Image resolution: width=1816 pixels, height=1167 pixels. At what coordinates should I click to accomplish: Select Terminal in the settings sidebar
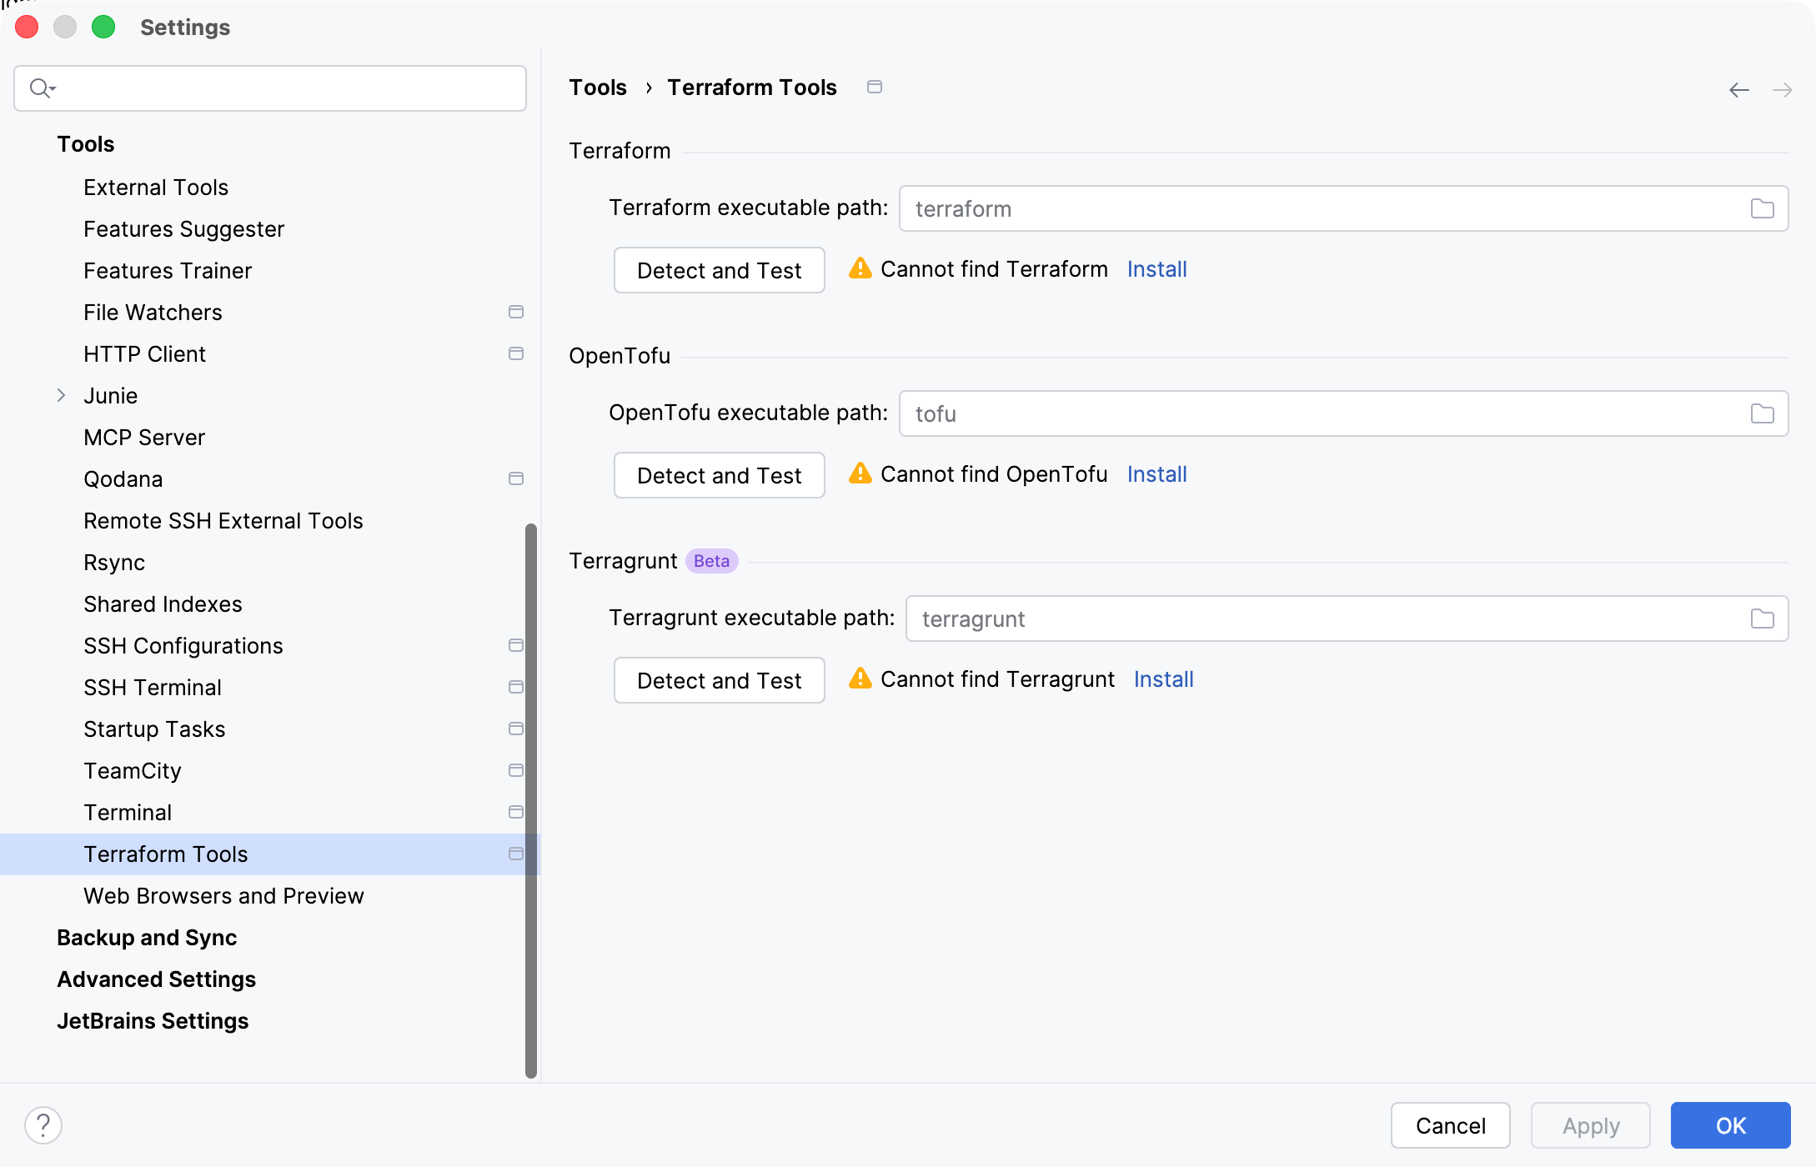coord(128,812)
